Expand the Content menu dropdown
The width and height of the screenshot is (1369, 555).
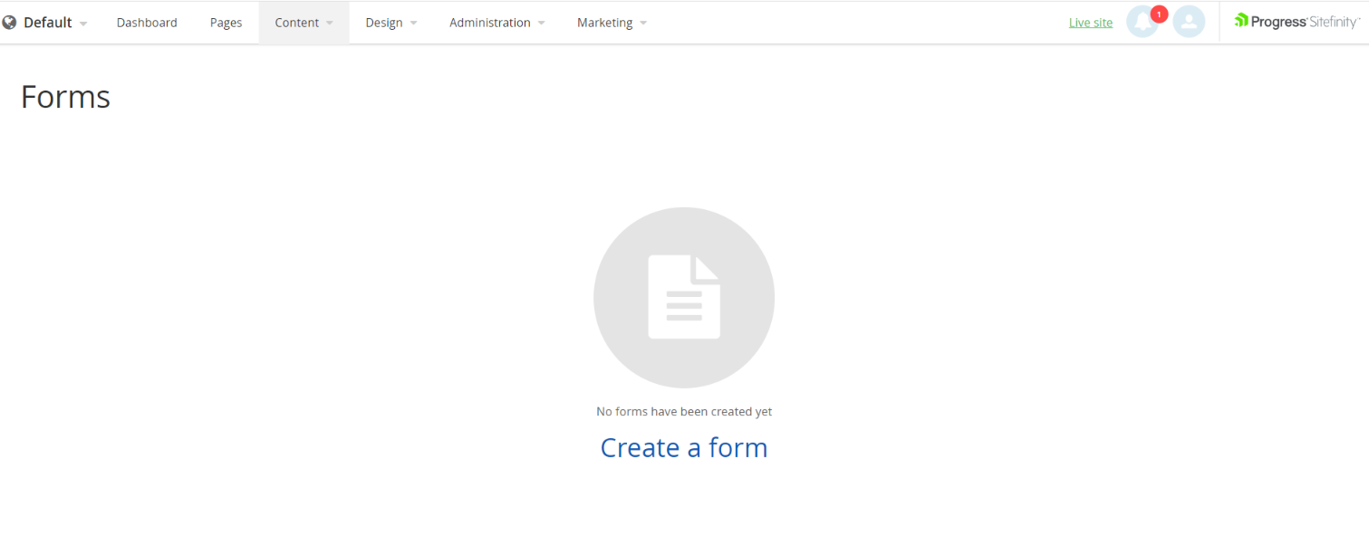point(304,23)
